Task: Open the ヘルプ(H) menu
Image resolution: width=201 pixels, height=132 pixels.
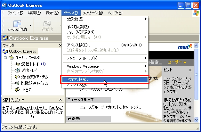Action: point(115,13)
